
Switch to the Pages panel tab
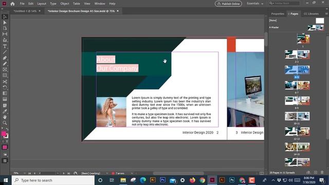tap(293, 14)
